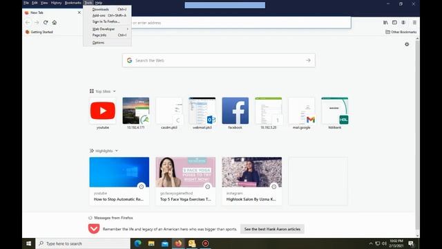Click the volume icon in system tray
This screenshot has height=249, width=442.
384,243
